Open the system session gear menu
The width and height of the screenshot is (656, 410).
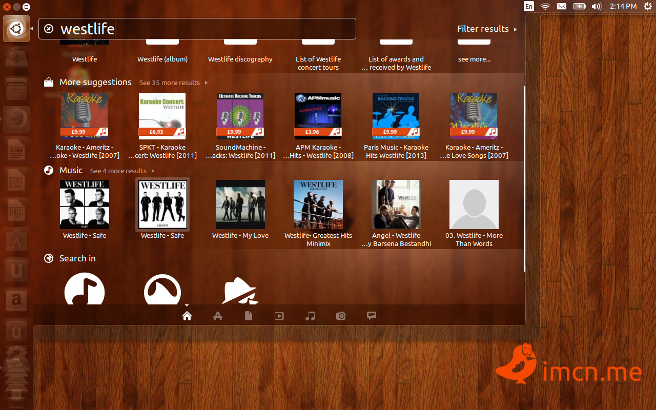647,6
